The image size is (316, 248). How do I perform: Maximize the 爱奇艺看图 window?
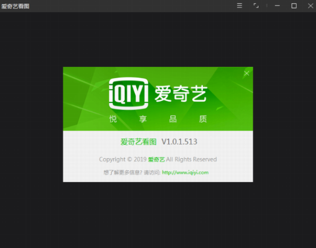click(x=294, y=6)
